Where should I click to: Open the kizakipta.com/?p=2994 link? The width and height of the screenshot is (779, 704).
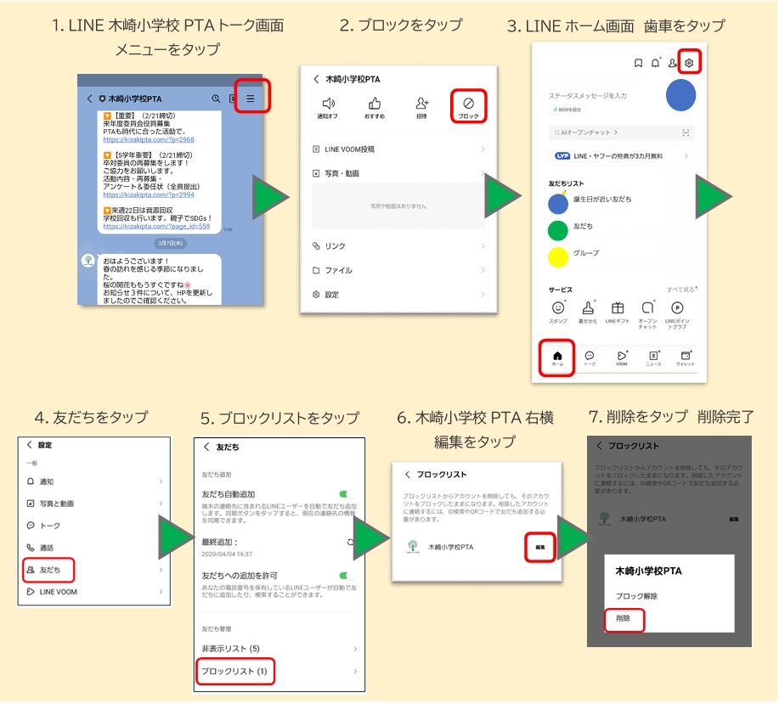coord(149,194)
